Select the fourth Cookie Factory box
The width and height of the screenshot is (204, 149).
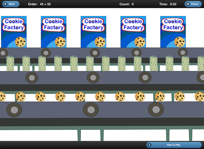[133, 32]
